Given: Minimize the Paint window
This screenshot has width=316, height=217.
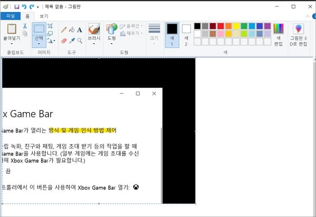Looking at the screenshot, I should (277, 7).
